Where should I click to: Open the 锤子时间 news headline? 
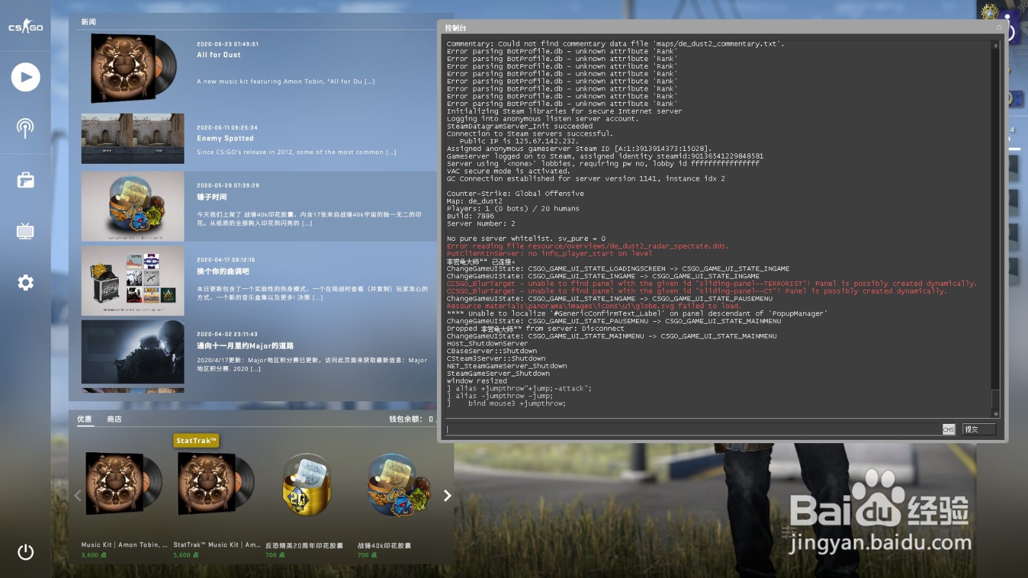click(x=211, y=197)
